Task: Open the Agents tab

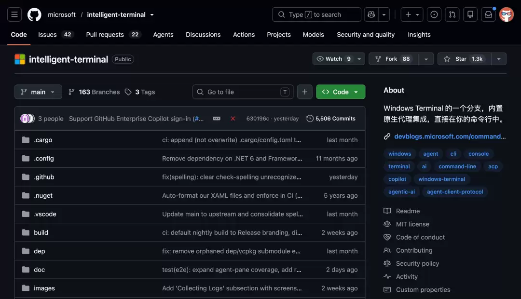Action: pyautogui.click(x=163, y=35)
